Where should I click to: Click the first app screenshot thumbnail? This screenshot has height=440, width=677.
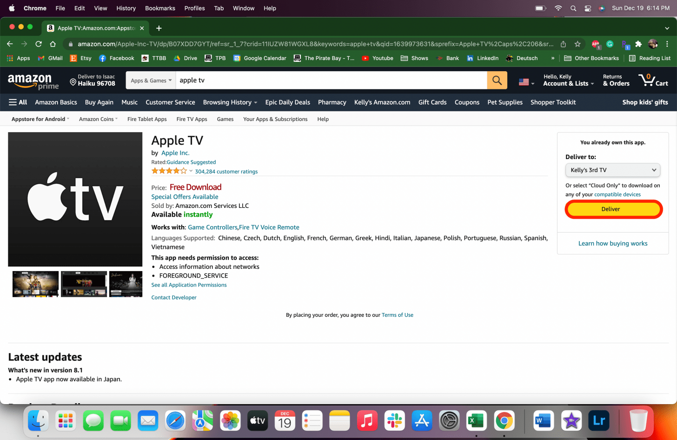[x=35, y=284]
